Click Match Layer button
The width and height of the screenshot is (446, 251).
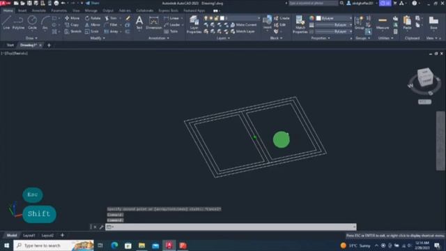pos(243,31)
